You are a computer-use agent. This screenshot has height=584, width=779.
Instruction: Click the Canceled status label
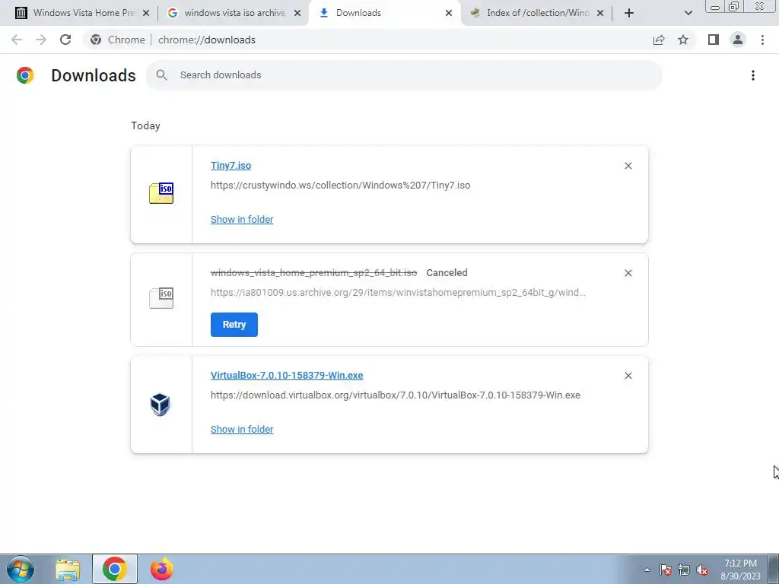(447, 273)
